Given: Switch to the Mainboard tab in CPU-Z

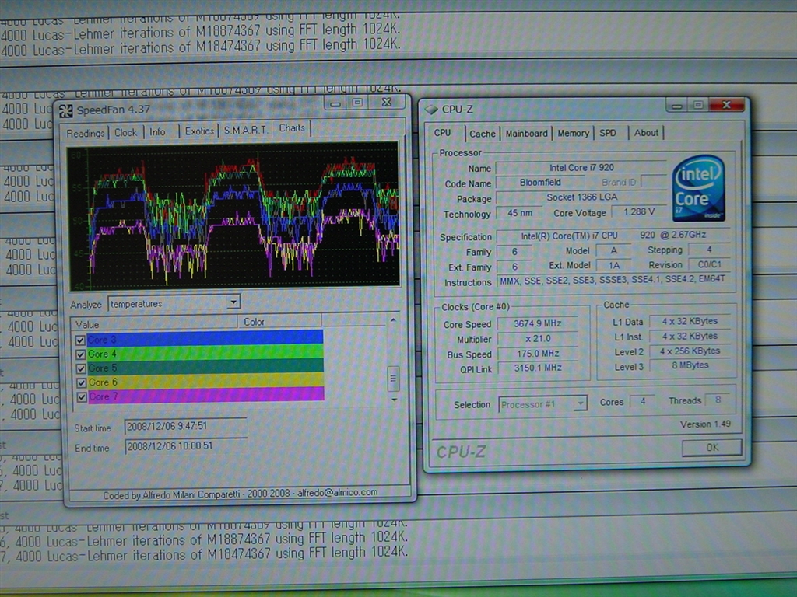Looking at the screenshot, I should (x=526, y=133).
